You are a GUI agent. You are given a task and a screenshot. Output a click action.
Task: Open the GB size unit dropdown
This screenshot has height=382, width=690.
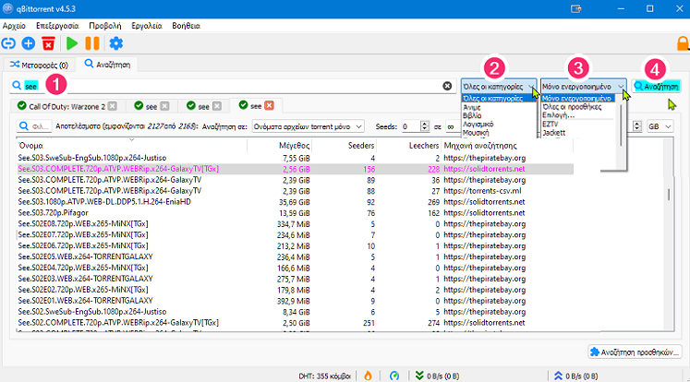point(660,126)
